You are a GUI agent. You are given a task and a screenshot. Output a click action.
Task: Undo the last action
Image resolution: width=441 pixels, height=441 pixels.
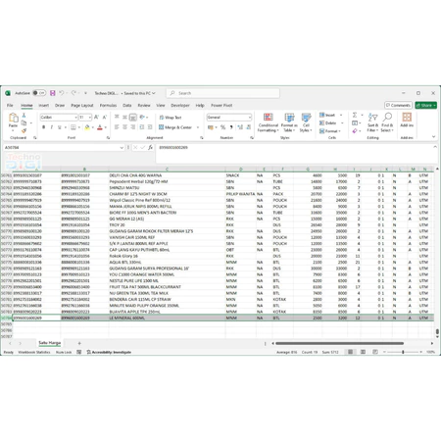click(x=61, y=93)
